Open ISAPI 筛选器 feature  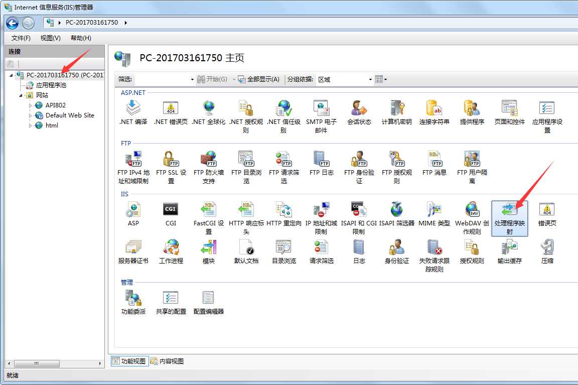(x=397, y=214)
